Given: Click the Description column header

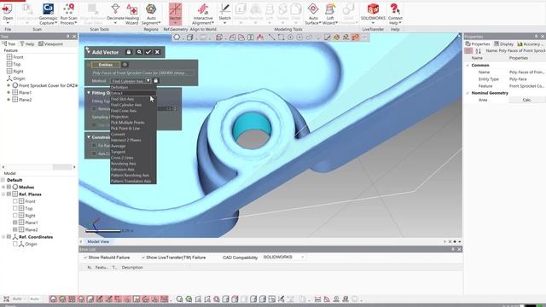Looking at the screenshot, I should tap(132, 267).
